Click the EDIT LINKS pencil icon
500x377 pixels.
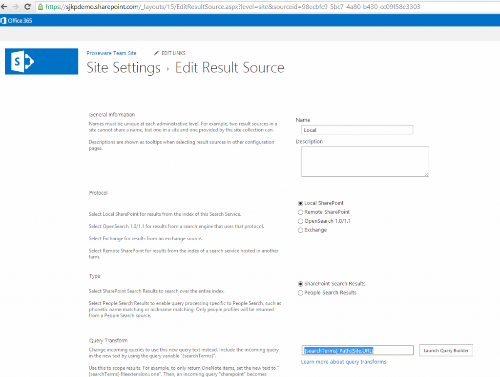156,53
